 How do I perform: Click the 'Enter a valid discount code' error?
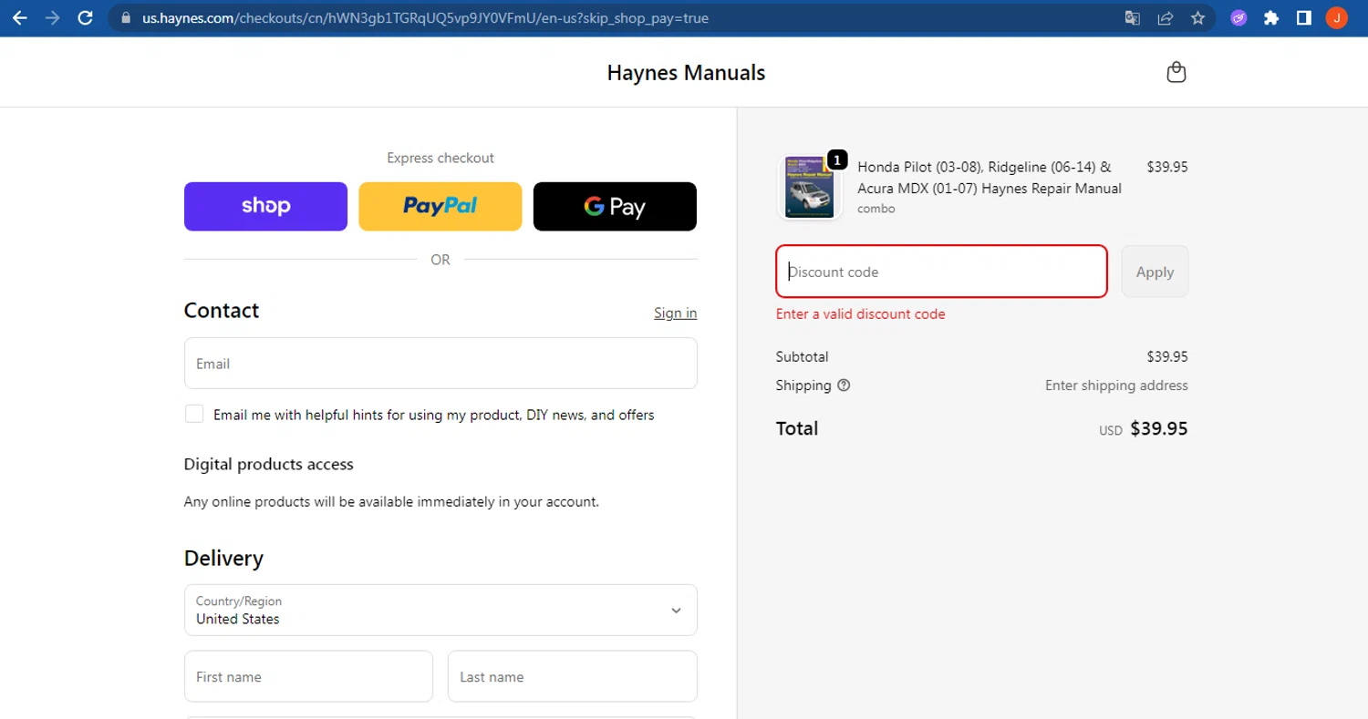pyautogui.click(x=860, y=313)
